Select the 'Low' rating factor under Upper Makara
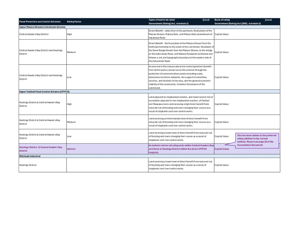This screenshot has width=300, height=230. pyautogui.click(x=69, y=77)
